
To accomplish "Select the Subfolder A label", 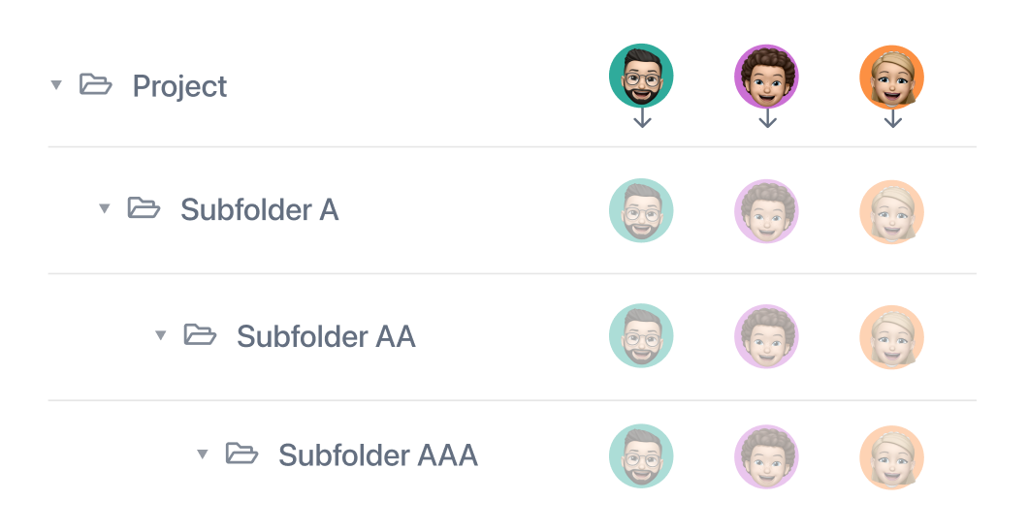I will tap(260, 210).
